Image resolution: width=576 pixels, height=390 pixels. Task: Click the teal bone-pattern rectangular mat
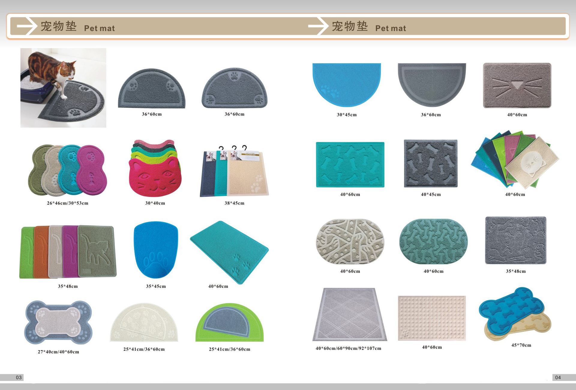350,165
